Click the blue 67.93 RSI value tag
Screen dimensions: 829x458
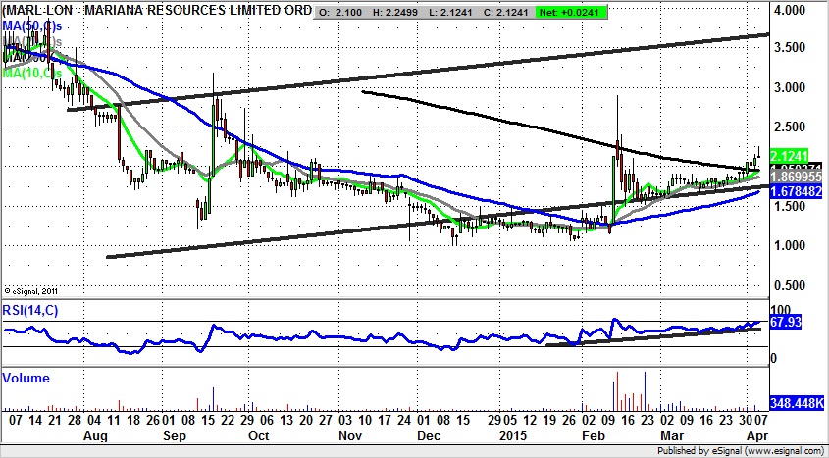790,321
